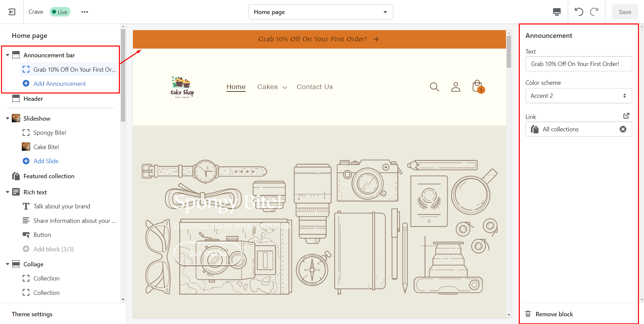Collapse the Rich text section
Image resolution: width=644 pixels, height=324 pixels.
[7, 192]
